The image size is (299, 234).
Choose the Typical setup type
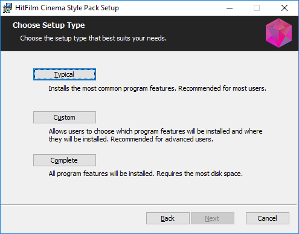pyautogui.click(x=65, y=74)
